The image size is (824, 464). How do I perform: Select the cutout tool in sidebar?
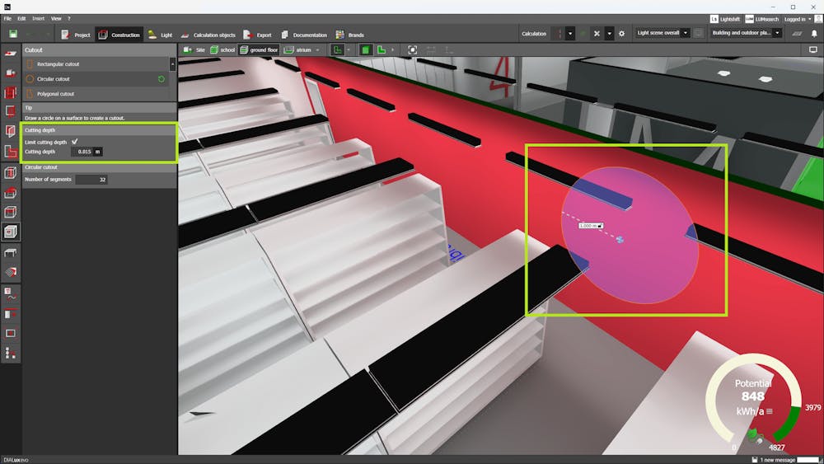(11, 232)
